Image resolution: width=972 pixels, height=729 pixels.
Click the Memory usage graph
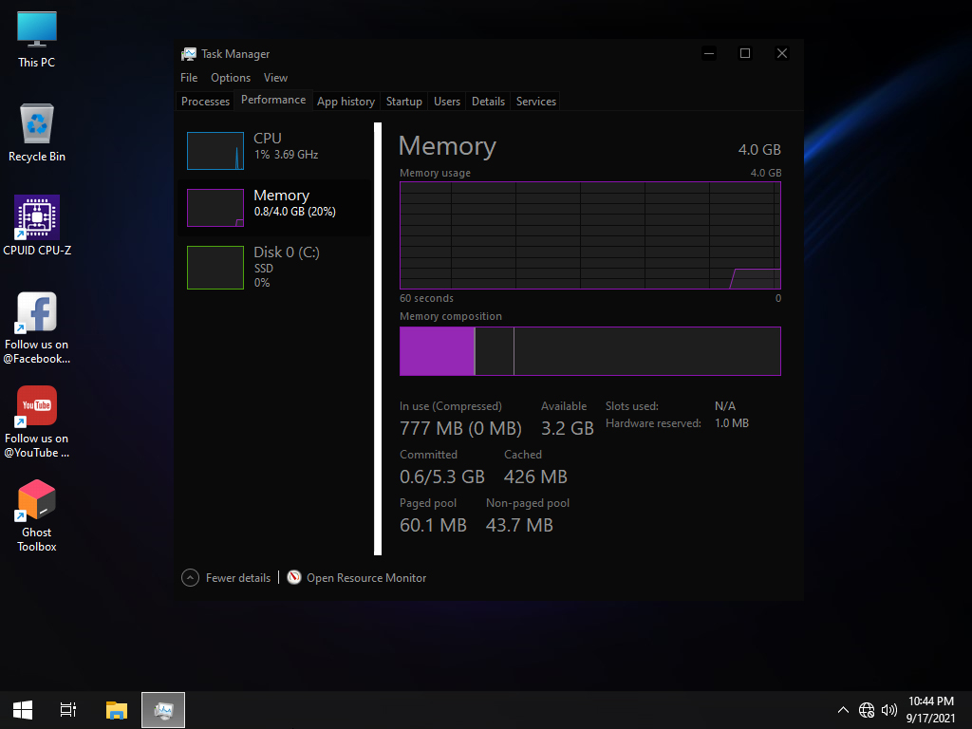(590, 235)
